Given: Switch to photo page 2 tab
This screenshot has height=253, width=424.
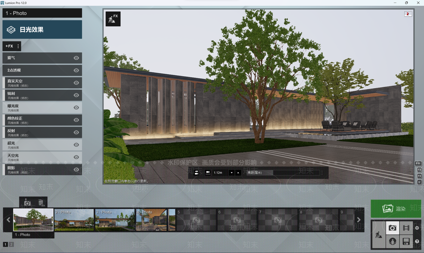Looking at the screenshot, I should click(x=11, y=244).
